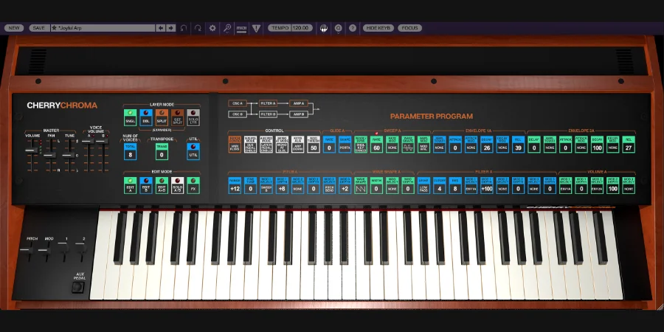Viewport: 664px width, 332px height.
Task: Click the warning triangle panic icon
Action: click(256, 28)
